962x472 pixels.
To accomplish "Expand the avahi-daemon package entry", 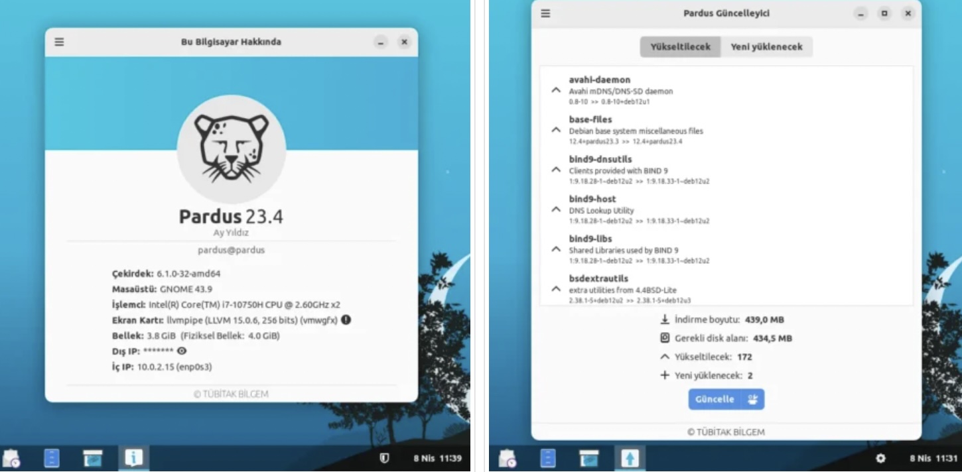I will click(x=556, y=90).
